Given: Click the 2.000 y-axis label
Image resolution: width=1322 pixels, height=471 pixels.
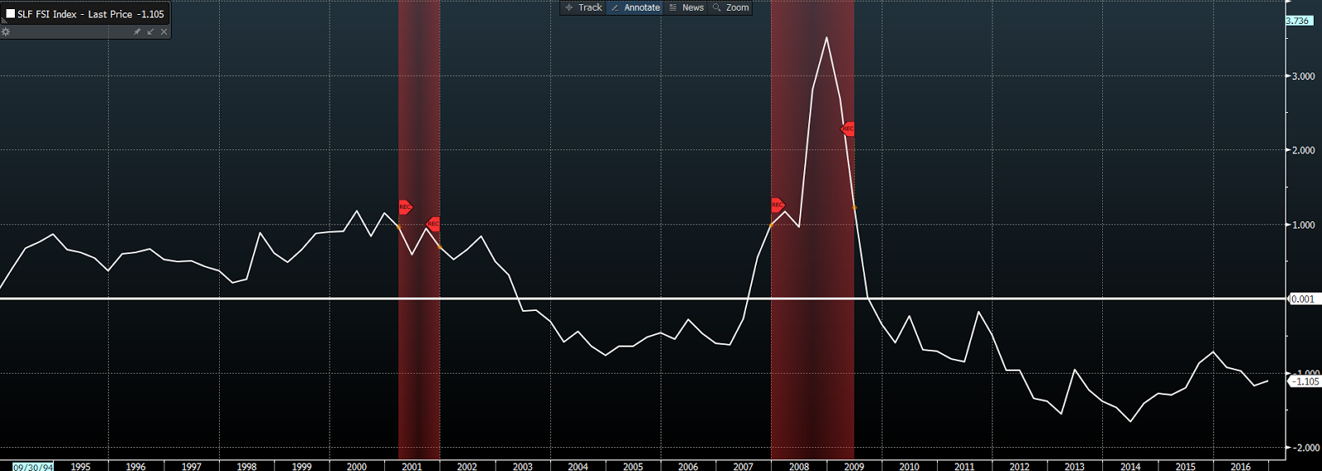Looking at the screenshot, I should pyautogui.click(x=1303, y=150).
